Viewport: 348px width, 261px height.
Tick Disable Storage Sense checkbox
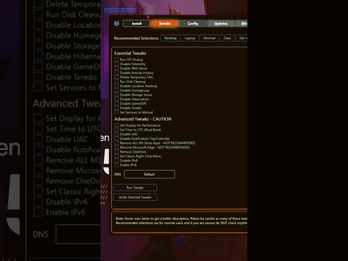coord(116,95)
